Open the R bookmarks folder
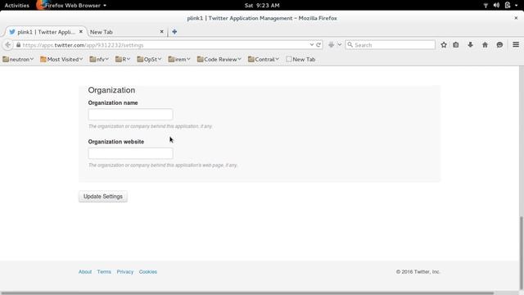 click(123, 59)
